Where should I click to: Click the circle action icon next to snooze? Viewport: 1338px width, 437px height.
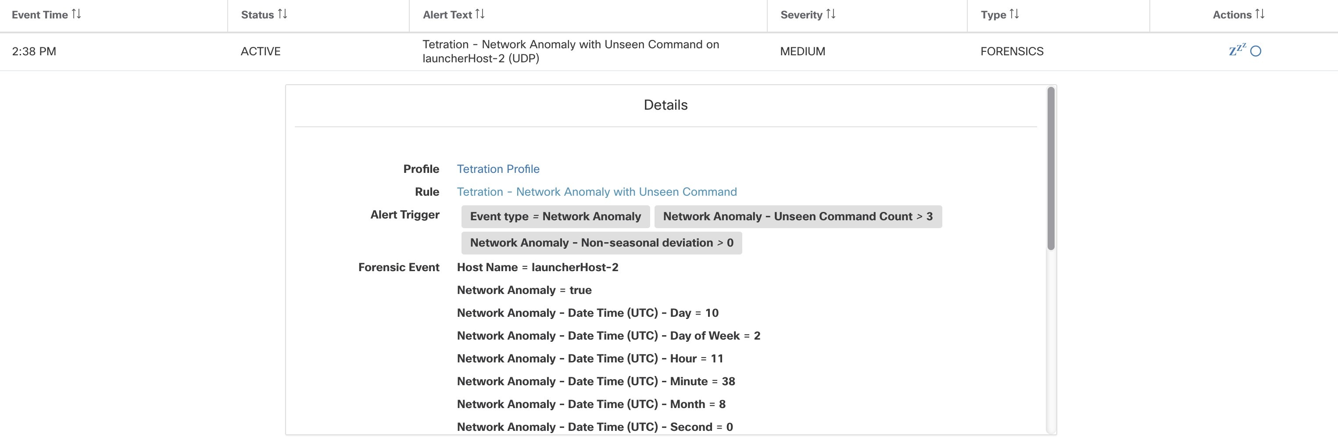1255,51
